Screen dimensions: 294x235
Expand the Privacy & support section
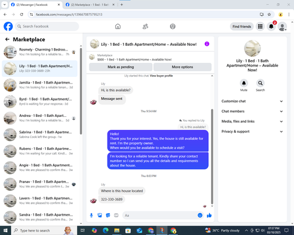pos(252,132)
